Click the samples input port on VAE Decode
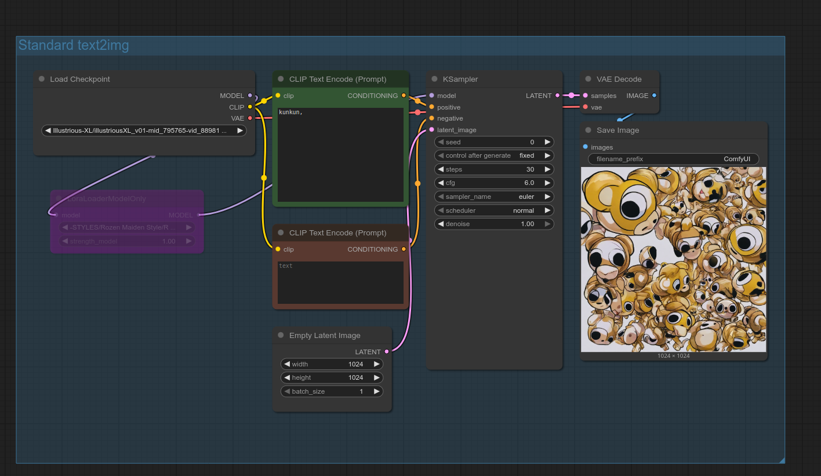This screenshot has width=821, height=476. pyautogui.click(x=585, y=96)
